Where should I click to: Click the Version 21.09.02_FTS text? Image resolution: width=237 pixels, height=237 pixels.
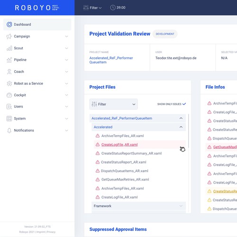tap(37, 227)
